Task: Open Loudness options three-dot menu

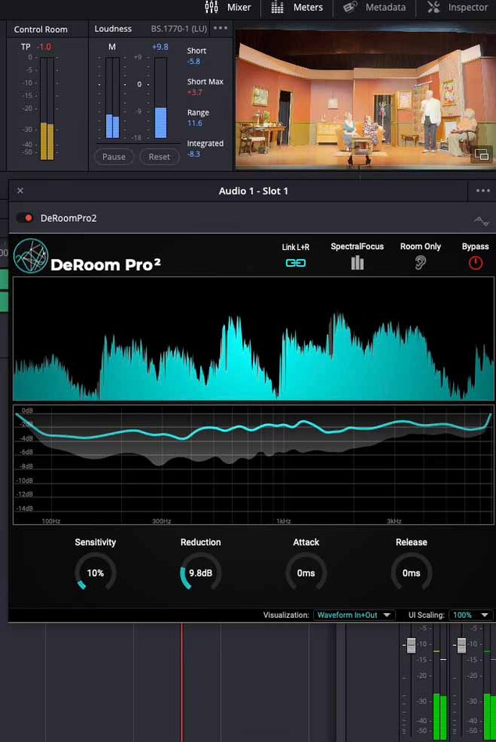Action: 220,28
